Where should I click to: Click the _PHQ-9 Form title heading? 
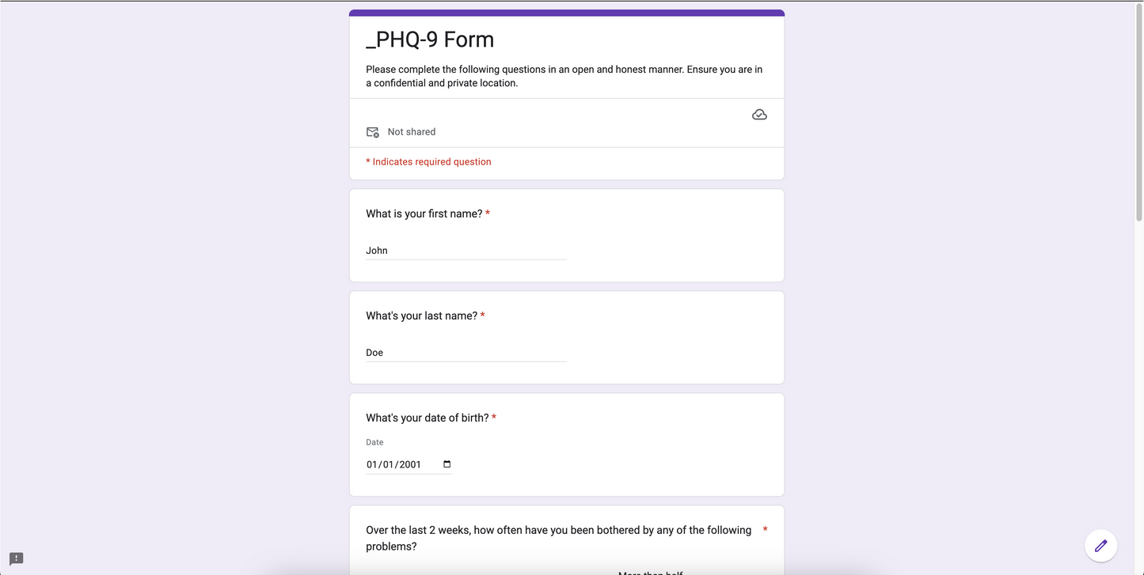430,40
